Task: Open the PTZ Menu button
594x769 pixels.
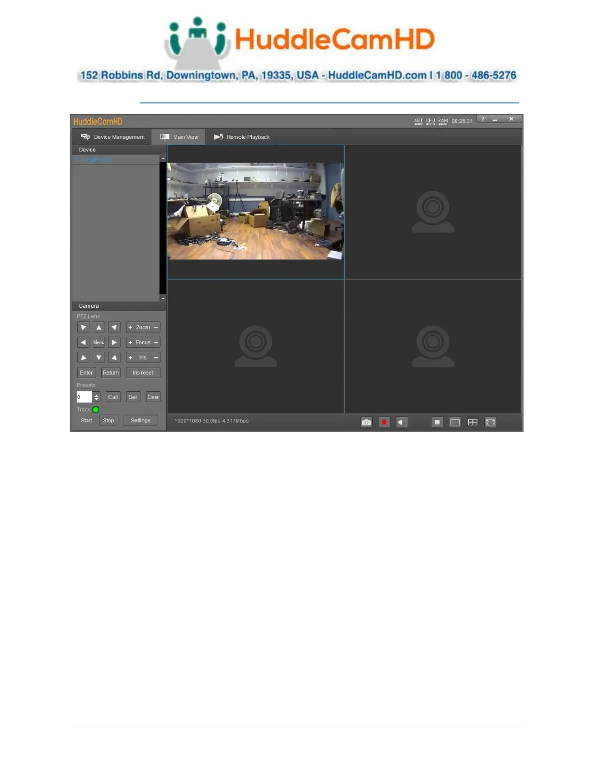Action: (x=99, y=342)
